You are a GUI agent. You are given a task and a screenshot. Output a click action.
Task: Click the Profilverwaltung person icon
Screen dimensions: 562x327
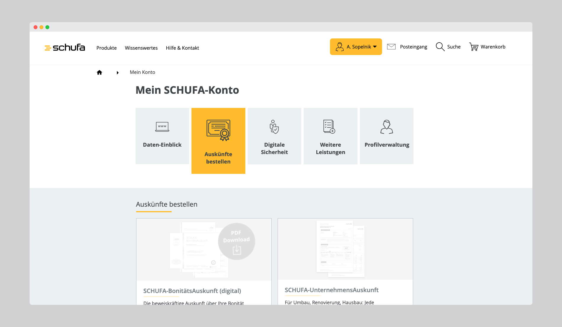click(x=387, y=127)
